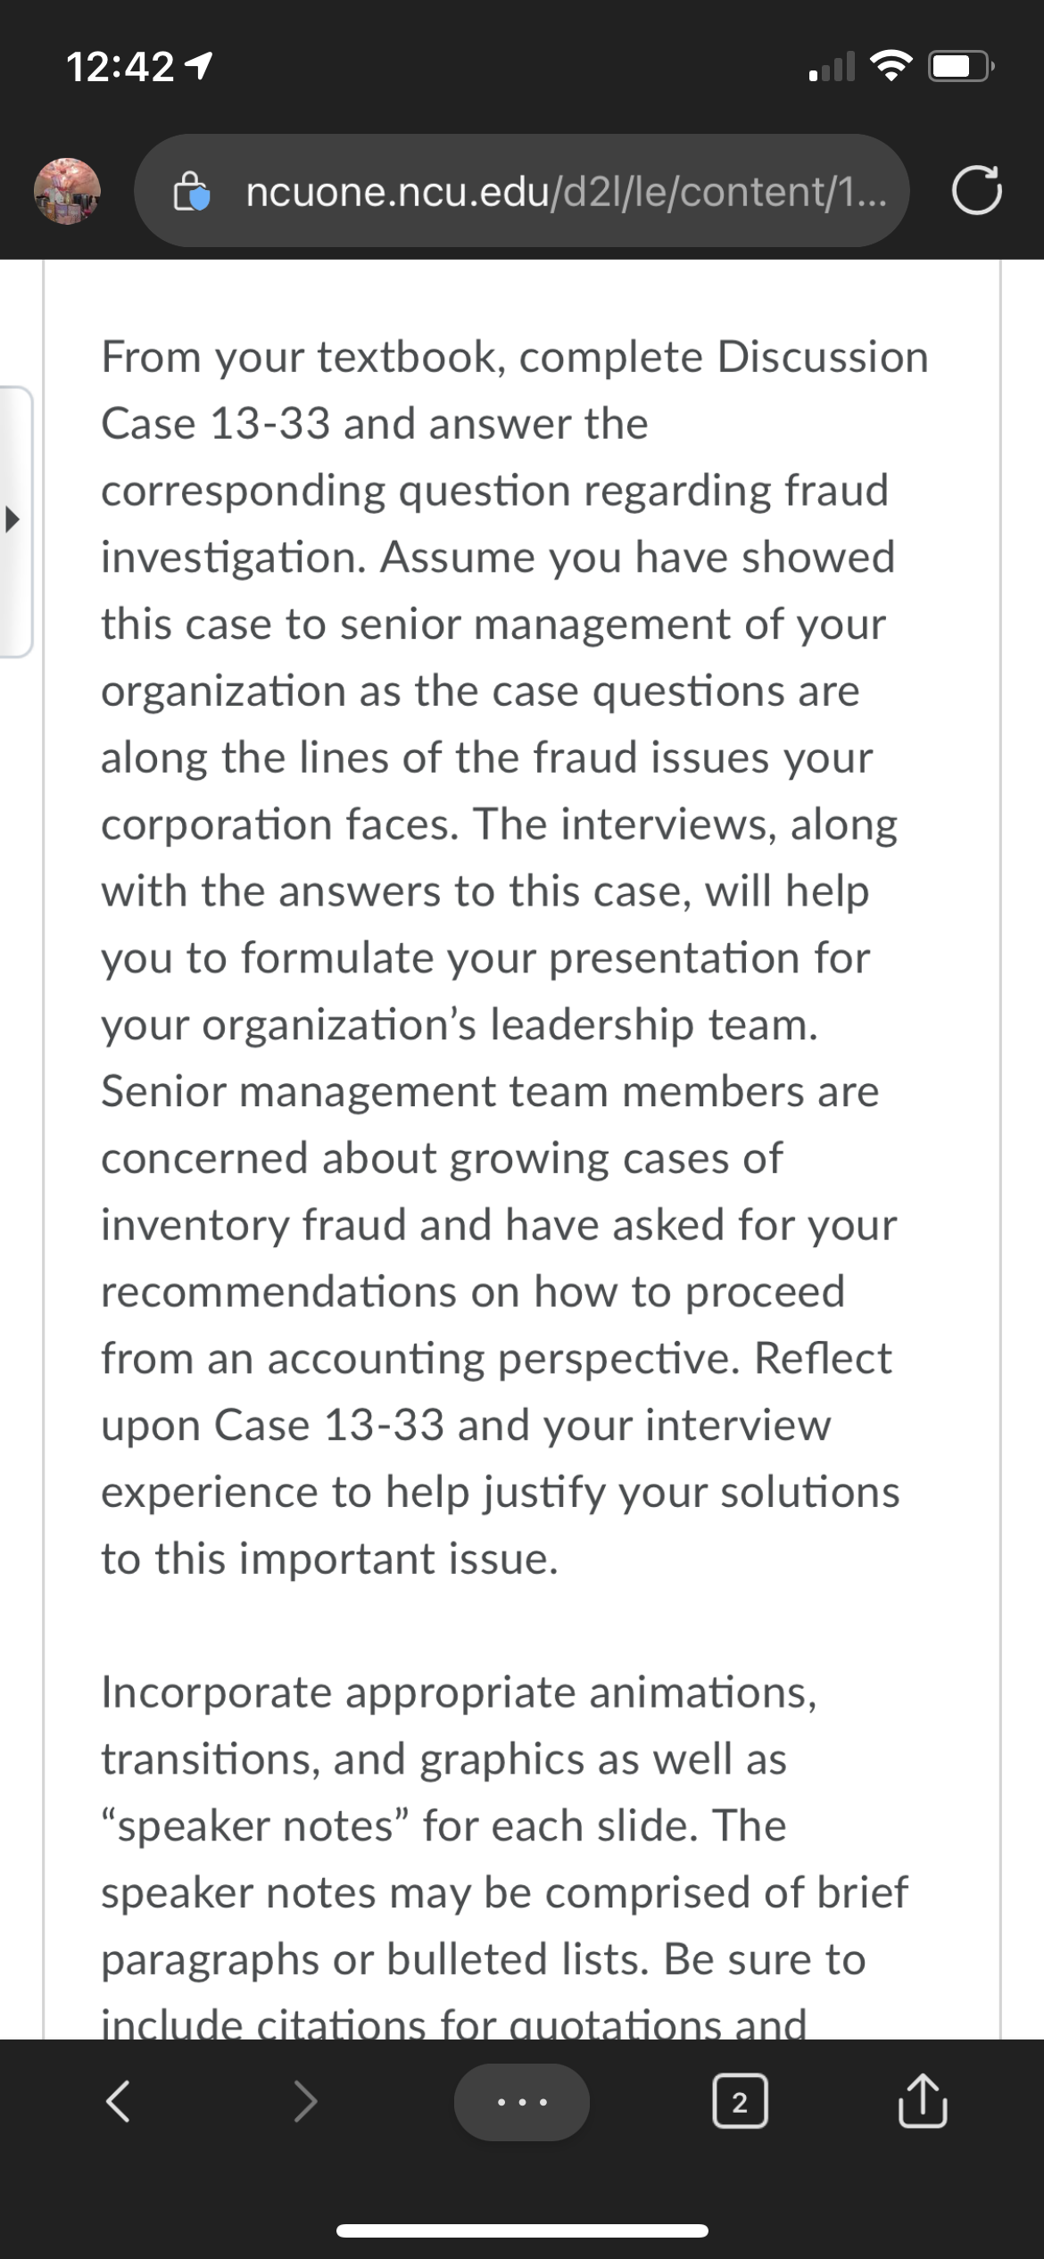This screenshot has width=1044, height=2259.
Task: Tap the home indicator bar
Action: (522, 2231)
